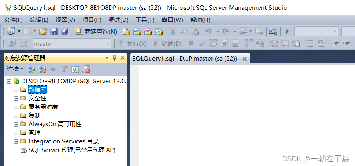The height and width of the screenshot is (166, 355).
Task: Click the green Start play icon
Action: pos(287,31)
